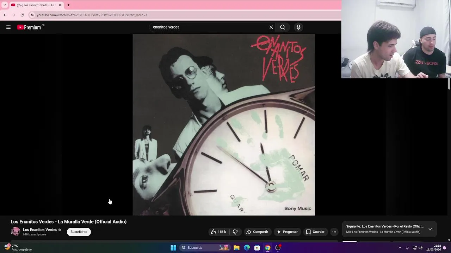Click the YouTube address bar URL
451x253 pixels.
92,15
